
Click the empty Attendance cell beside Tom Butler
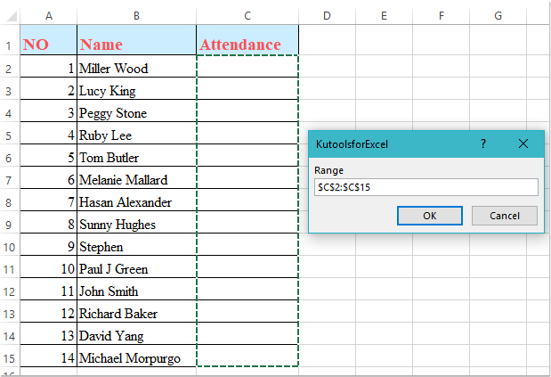pos(247,158)
